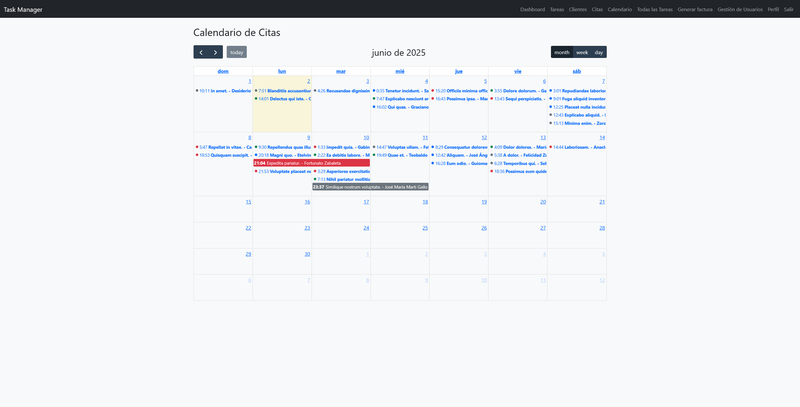
Task: Switch to month view
Action: click(562, 52)
